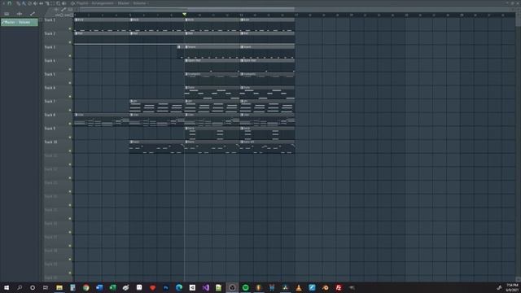Image resolution: width=521 pixels, height=293 pixels.
Task: Open clip menu of Track 7 clip at bar 5
Action: [132, 101]
